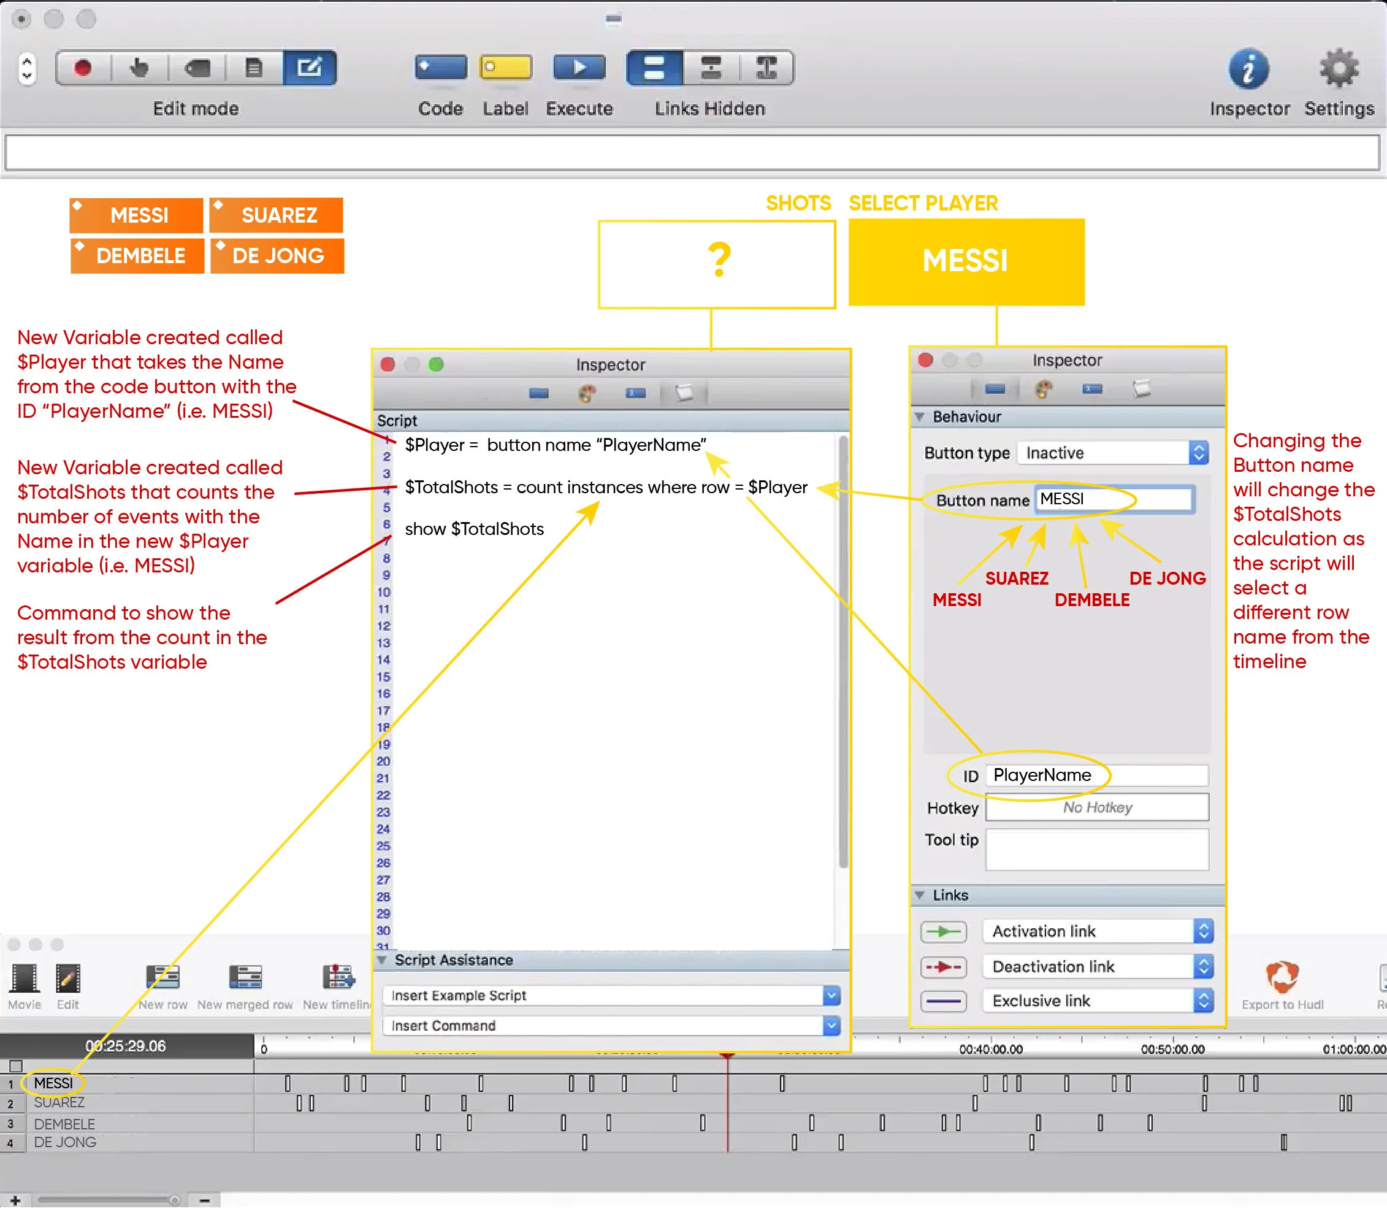This screenshot has height=1211, width=1387.
Task: Toggle the Activation link arrow button
Action: 943,932
